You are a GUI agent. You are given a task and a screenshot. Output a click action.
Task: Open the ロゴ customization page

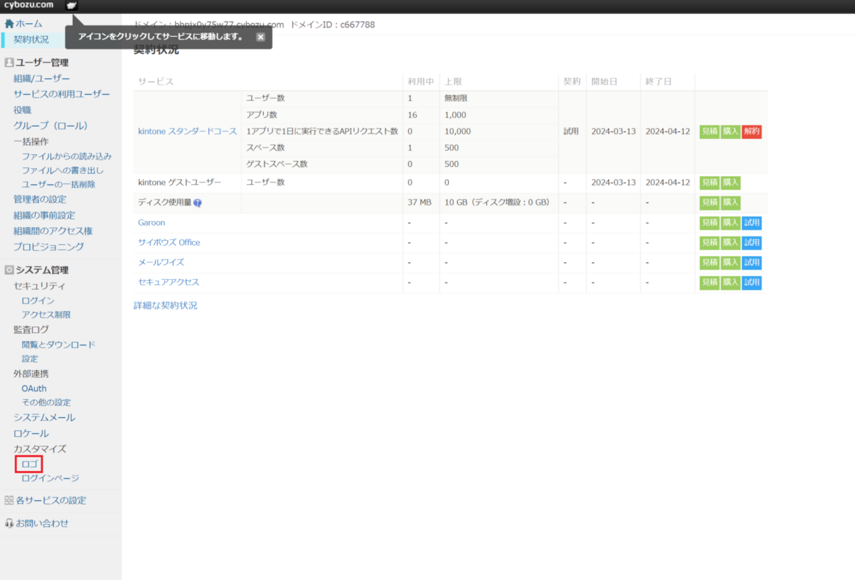29,464
